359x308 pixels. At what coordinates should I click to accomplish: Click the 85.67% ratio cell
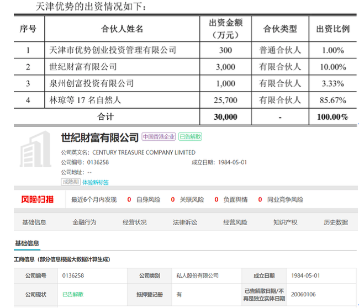[333, 100]
